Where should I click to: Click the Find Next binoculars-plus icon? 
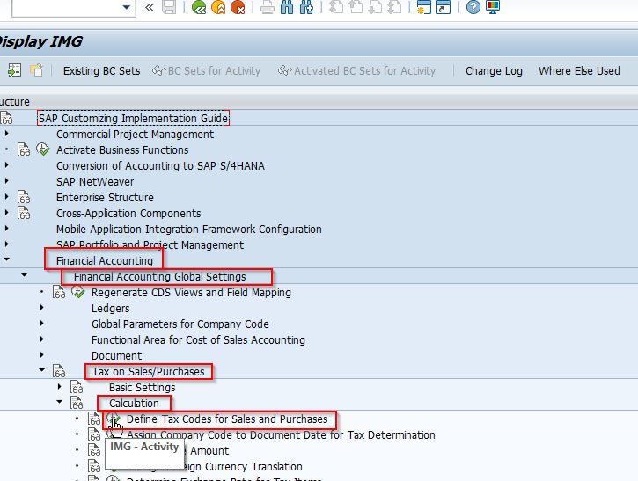tap(306, 7)
